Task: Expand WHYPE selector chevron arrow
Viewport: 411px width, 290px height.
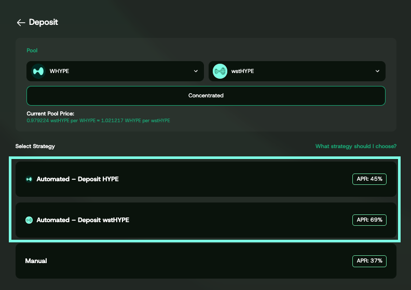Action: click(196, 71)
